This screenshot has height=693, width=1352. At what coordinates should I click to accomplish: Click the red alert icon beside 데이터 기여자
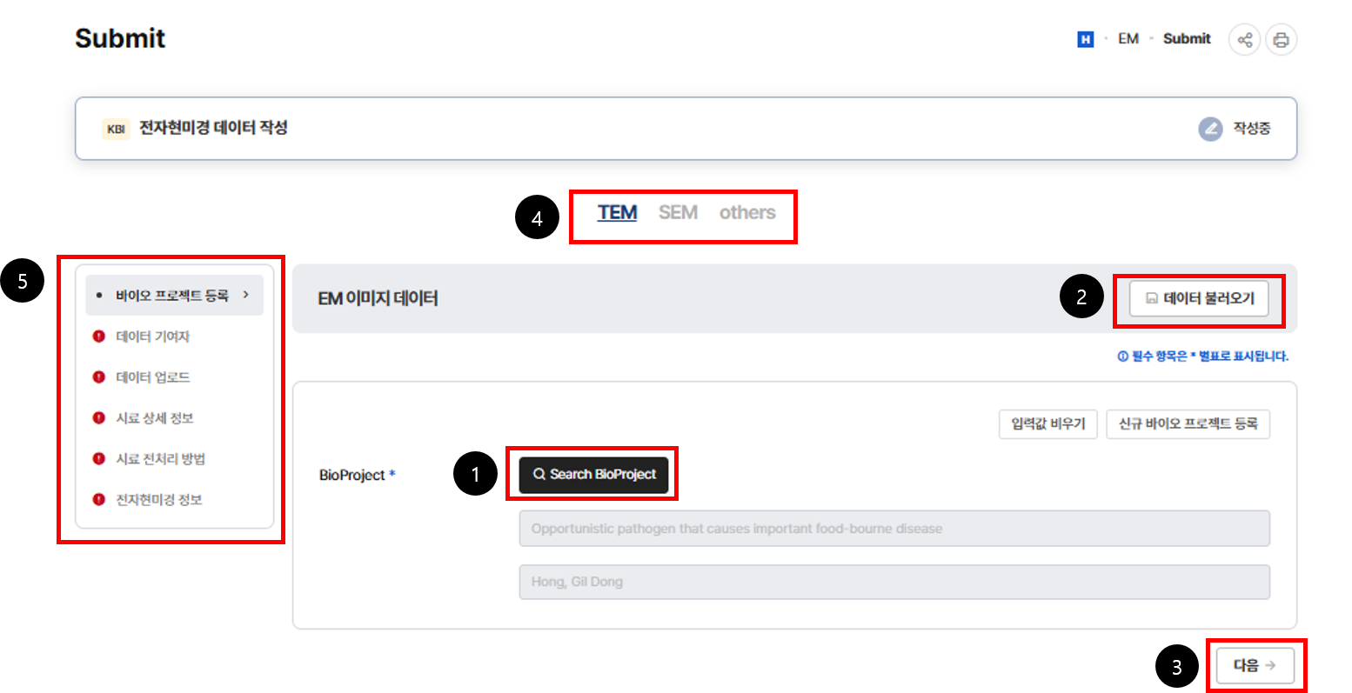point(98,337)
